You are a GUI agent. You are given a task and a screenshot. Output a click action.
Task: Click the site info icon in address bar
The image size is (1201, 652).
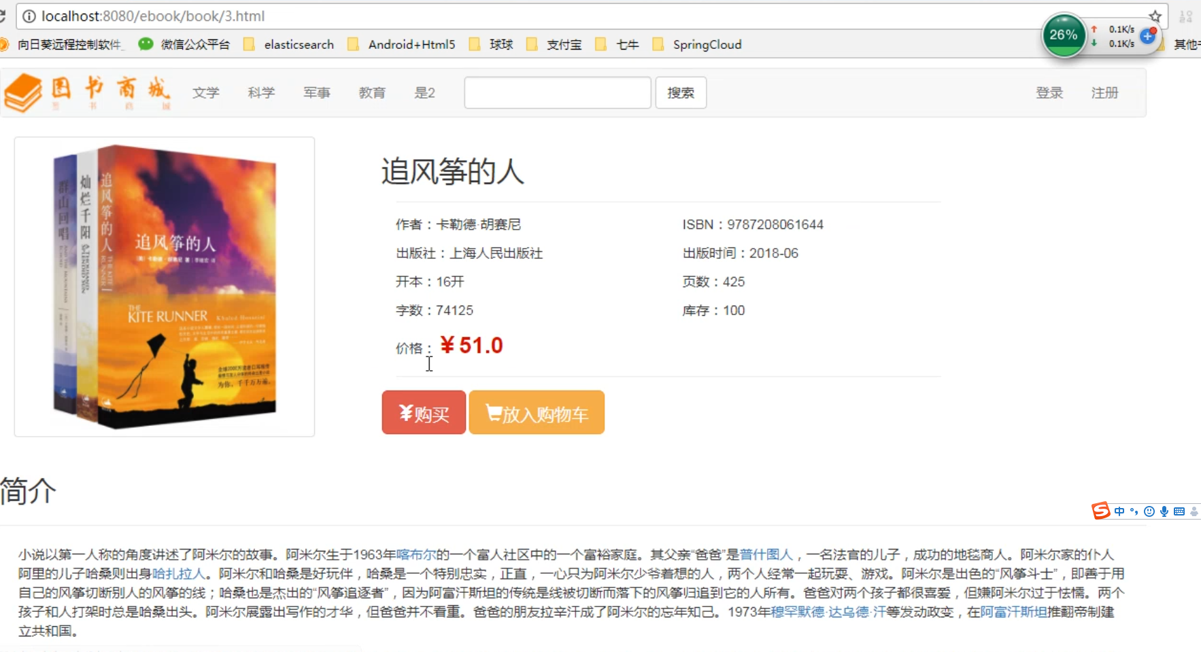[x=29, y=16]
